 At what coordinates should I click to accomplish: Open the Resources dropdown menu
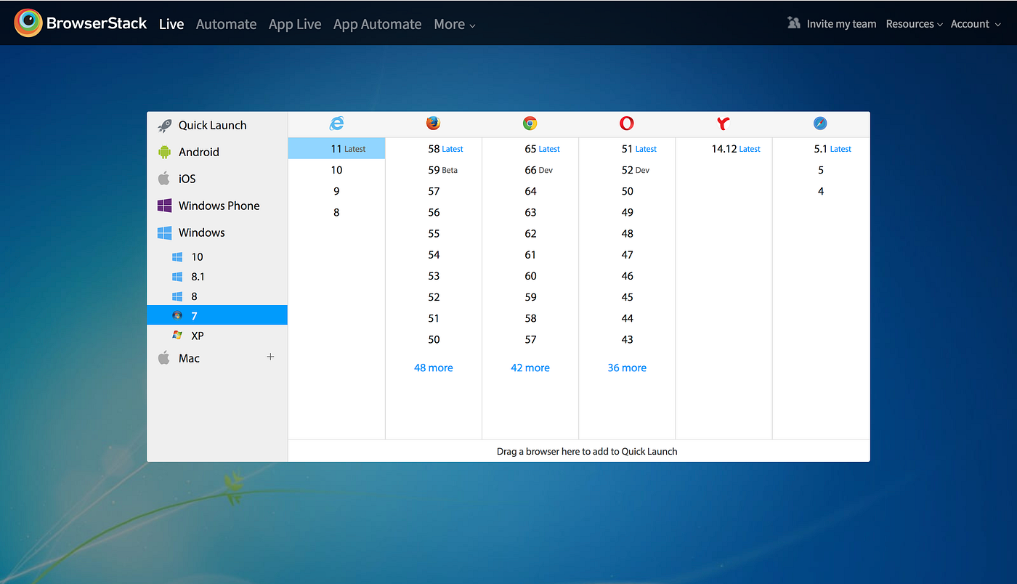[914, 24]
